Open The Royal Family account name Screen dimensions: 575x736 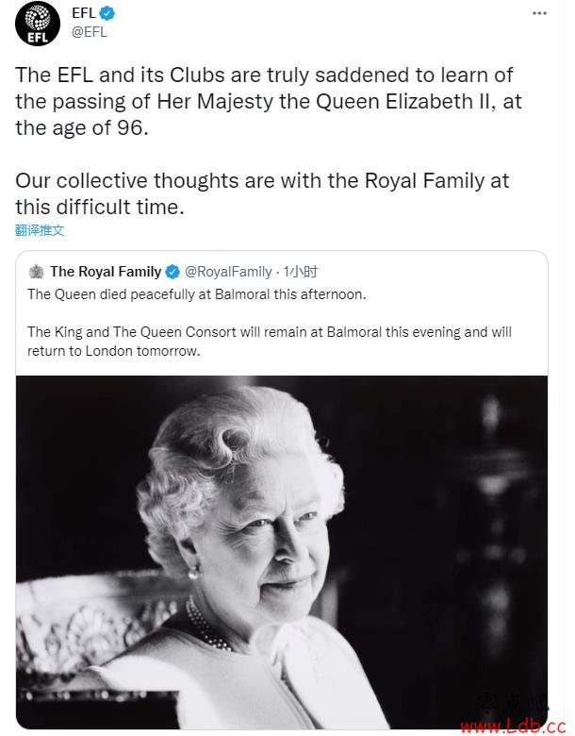click(x=106, y=272)
